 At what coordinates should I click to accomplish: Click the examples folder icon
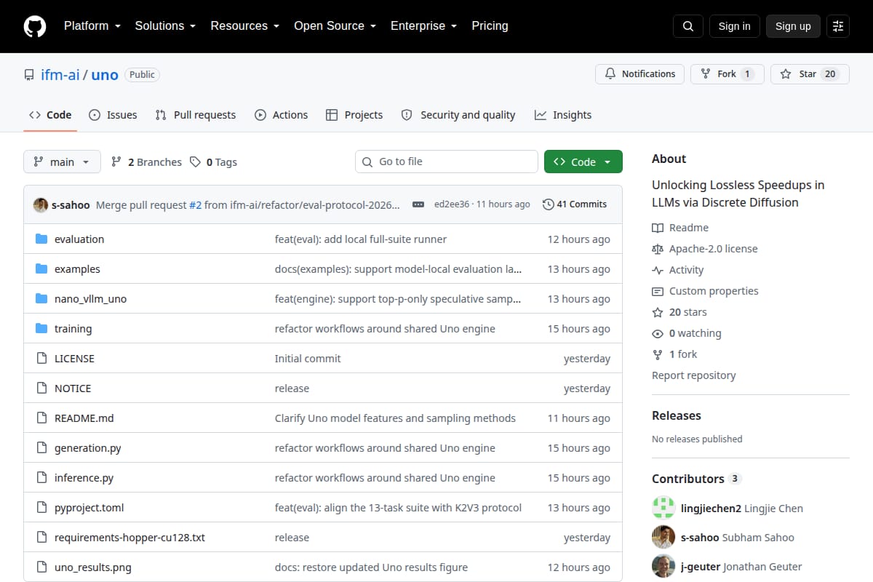click(41, 269)
